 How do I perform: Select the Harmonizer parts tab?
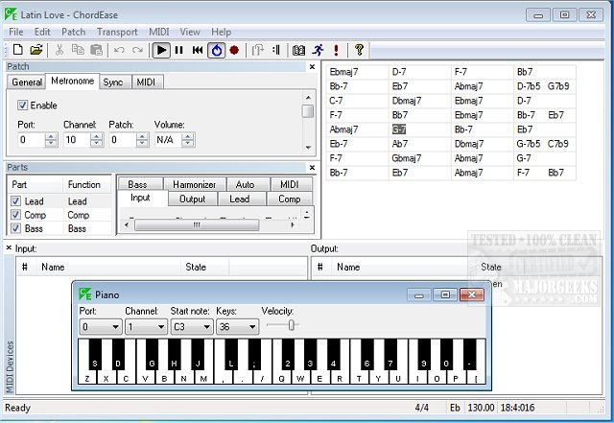194,184
